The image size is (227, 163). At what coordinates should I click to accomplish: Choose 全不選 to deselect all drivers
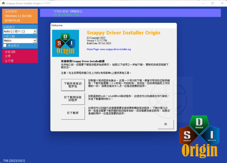click(x=9, y=60)
